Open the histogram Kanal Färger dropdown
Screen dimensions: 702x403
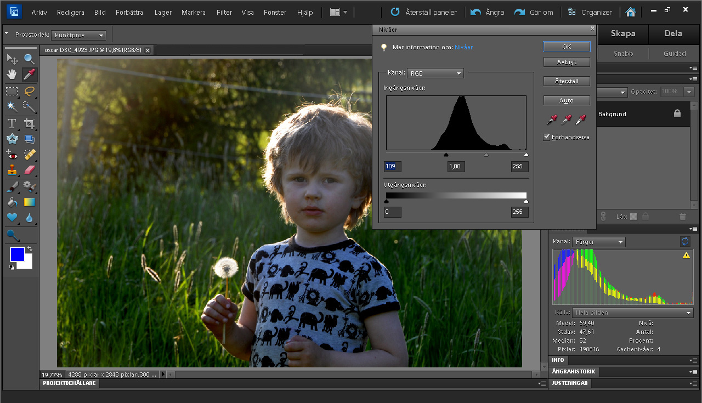pyautogui.click(x=598, y=242)
